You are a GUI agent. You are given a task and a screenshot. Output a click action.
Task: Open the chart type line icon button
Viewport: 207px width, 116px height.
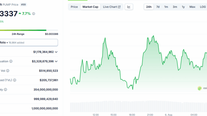point(129,7)
